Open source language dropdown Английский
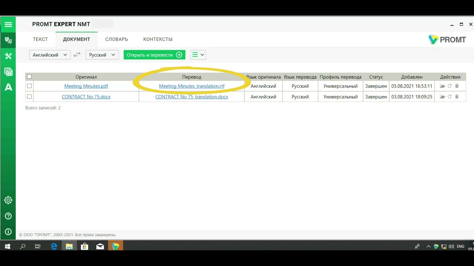Screen dimensions: 474x266 click(x=50, y=55)
